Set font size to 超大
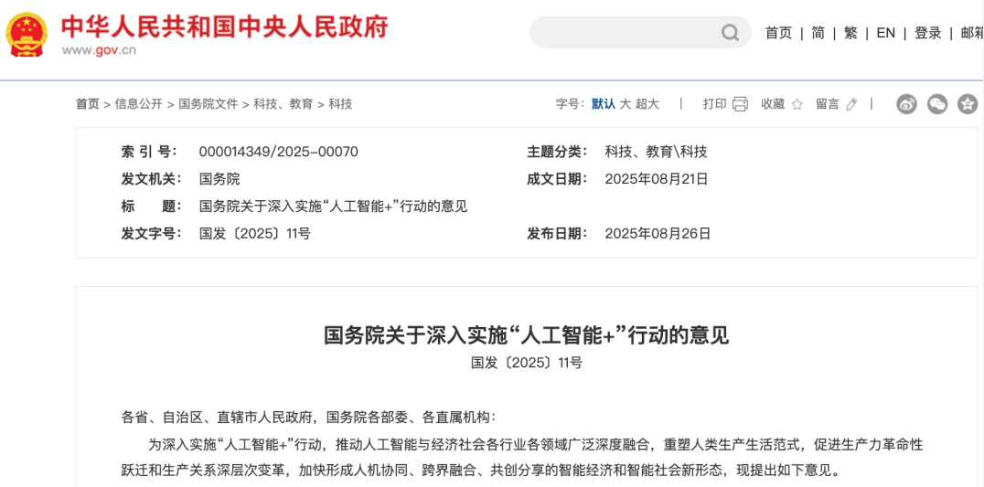 coord(647,104)
